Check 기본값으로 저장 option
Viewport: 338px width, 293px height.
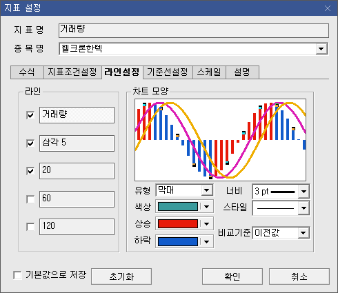[17, 275]
